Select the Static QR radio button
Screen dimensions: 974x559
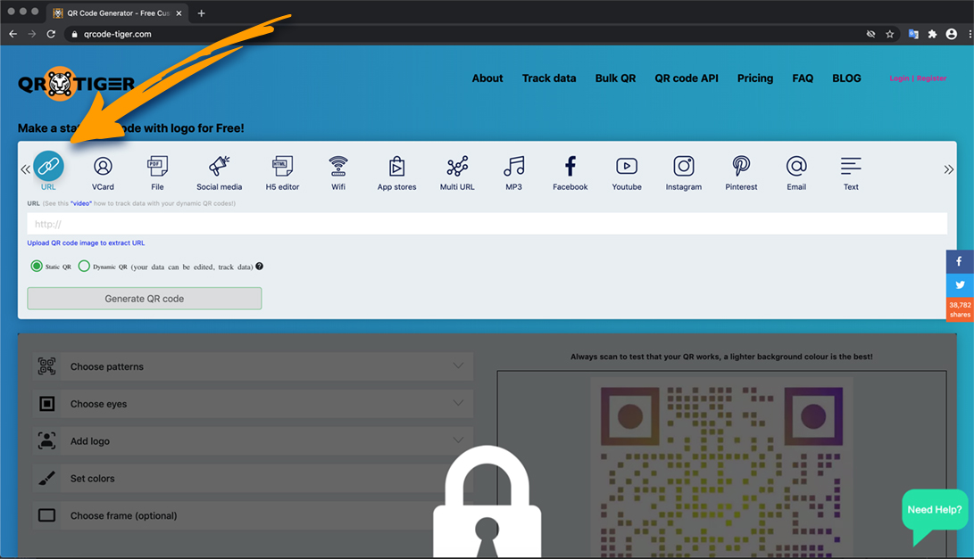[36, 266]
